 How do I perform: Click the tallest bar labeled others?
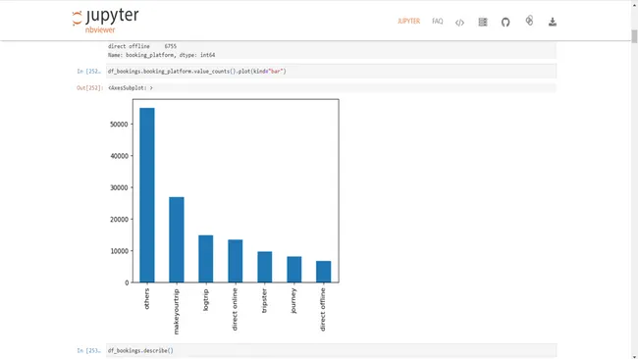(147, 195)
